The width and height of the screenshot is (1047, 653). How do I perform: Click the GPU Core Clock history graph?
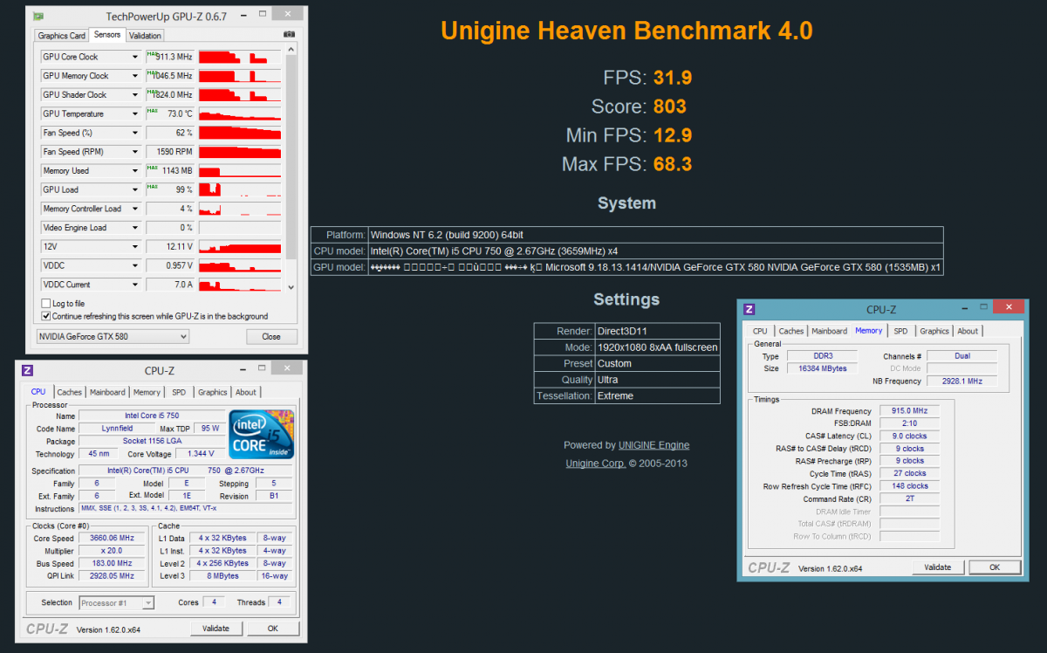click(x=240, y=57)
